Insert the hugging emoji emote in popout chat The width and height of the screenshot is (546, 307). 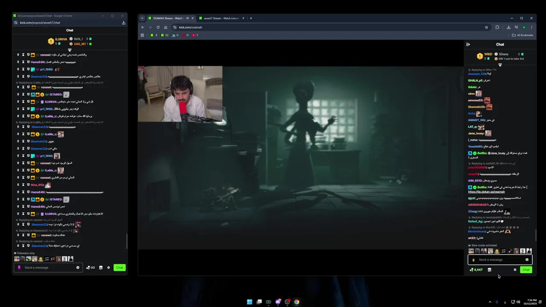(41, 259)
